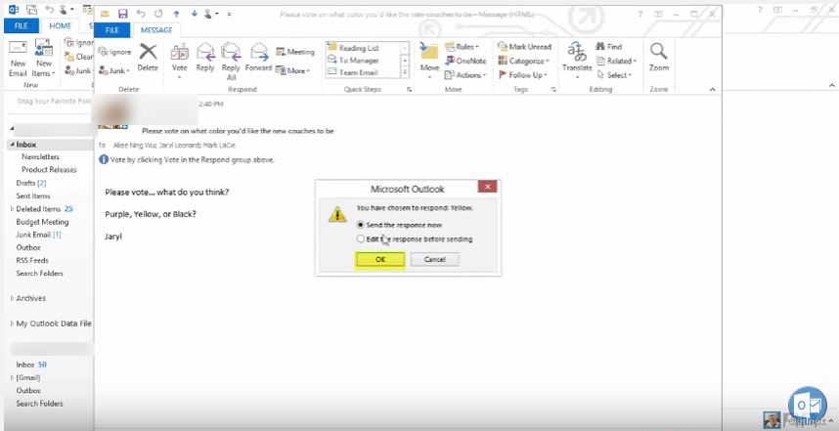Image resolution: width=839 pixels, height=431 pixels.
Task: Open the Categorize dropdown
Action: pos(524,61)
